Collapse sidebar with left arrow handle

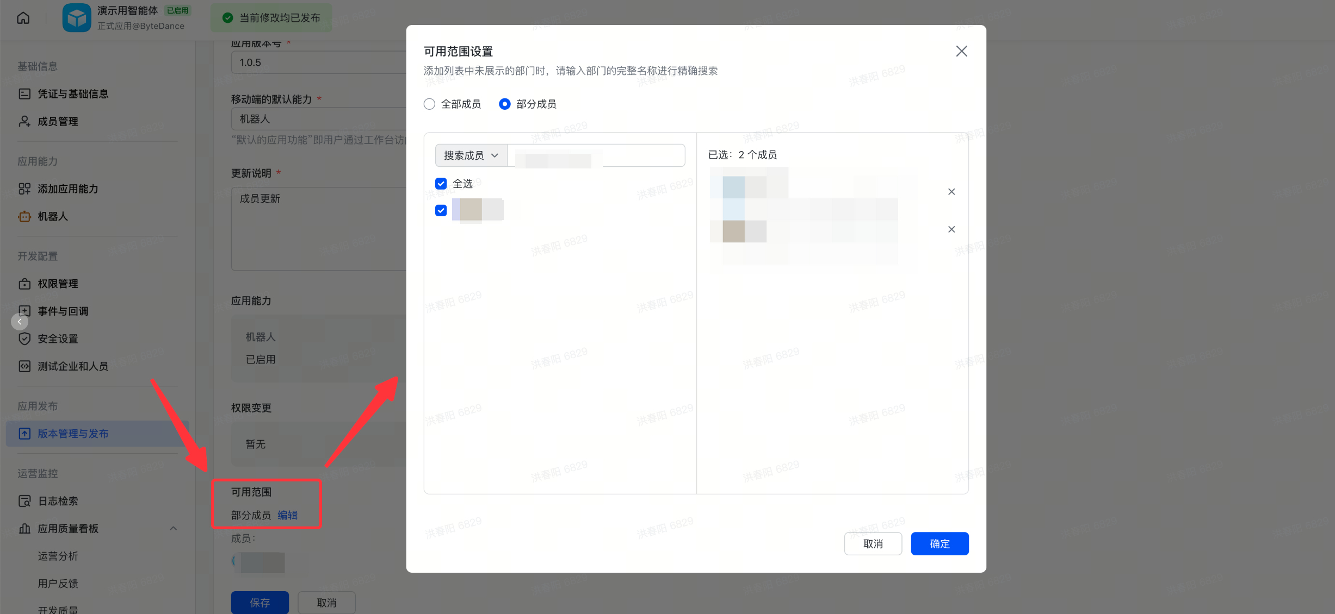20,322
